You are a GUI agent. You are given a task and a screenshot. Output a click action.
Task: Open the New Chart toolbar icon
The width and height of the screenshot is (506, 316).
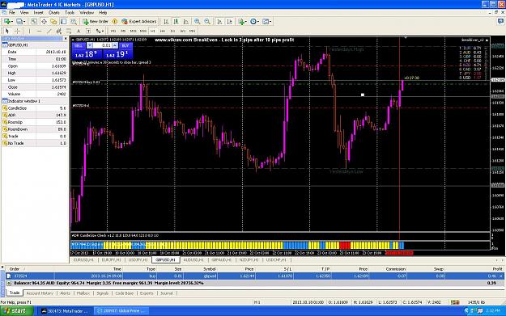pos(8,22)
